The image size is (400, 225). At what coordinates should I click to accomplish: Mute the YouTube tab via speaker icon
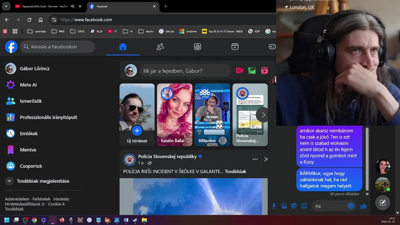(72, 6)
